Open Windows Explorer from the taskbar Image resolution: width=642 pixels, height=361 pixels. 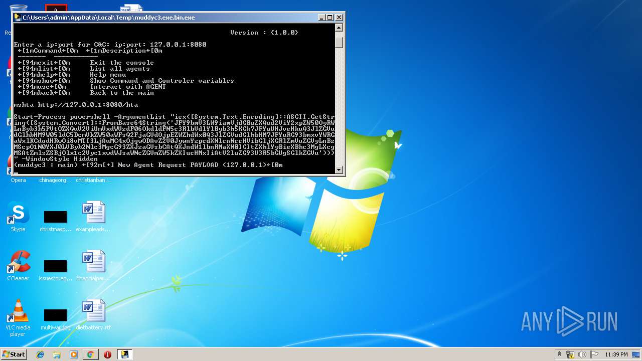tap(57, 354)
